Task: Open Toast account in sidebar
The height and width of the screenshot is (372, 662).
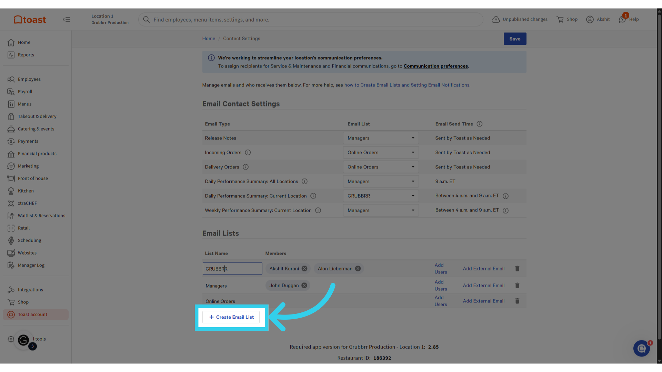Action: click(36, 314)
